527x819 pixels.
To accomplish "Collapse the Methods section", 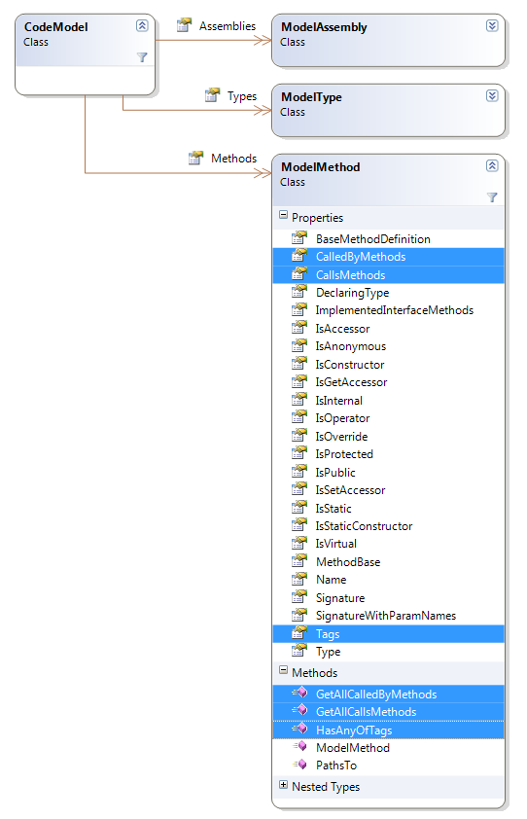I will tap(284, 670).
